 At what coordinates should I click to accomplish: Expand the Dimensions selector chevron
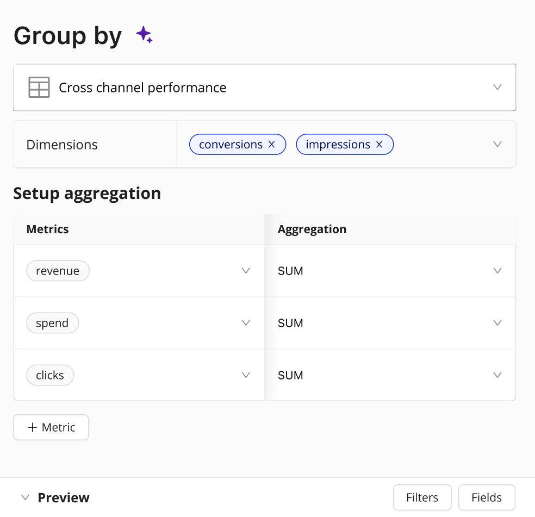(497, 145)
